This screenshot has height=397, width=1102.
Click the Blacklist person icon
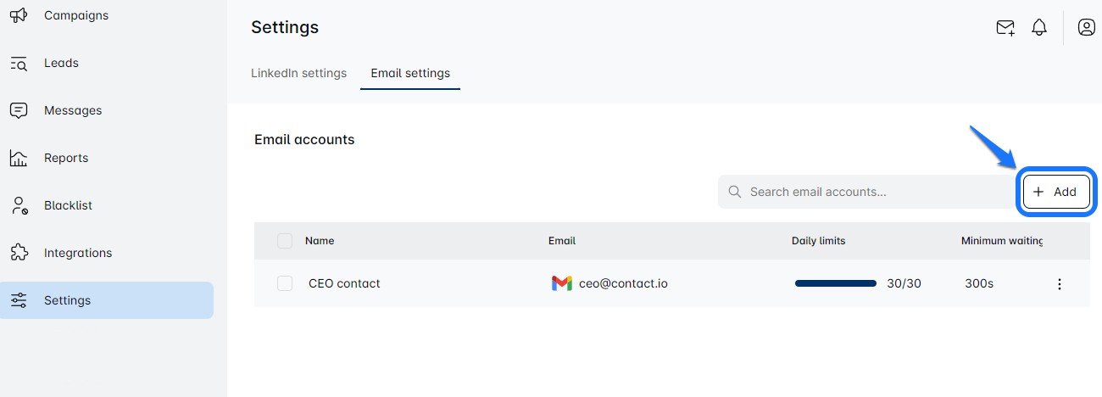[19, 205]
